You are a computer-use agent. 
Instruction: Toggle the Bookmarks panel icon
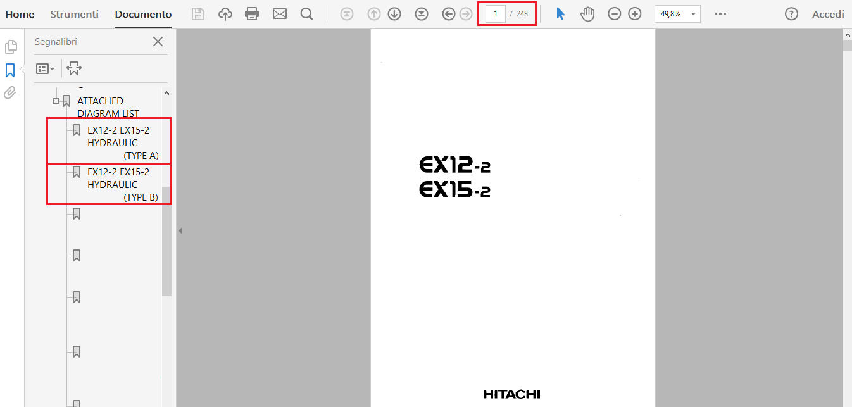[x=10, y=70]
